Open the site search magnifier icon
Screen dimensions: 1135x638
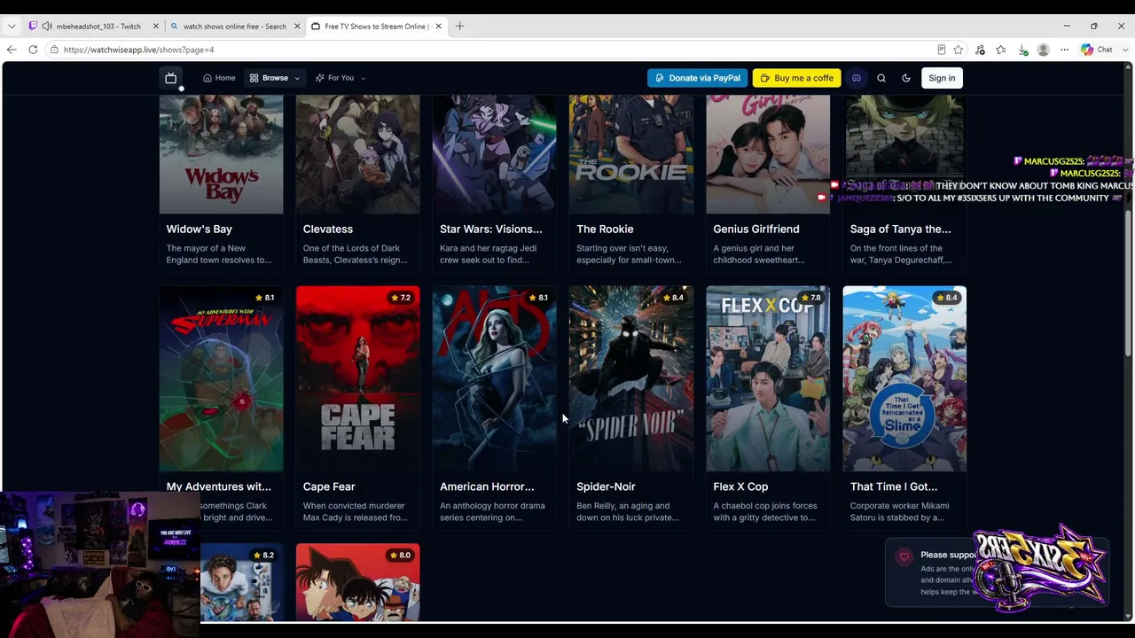(881, 78)
